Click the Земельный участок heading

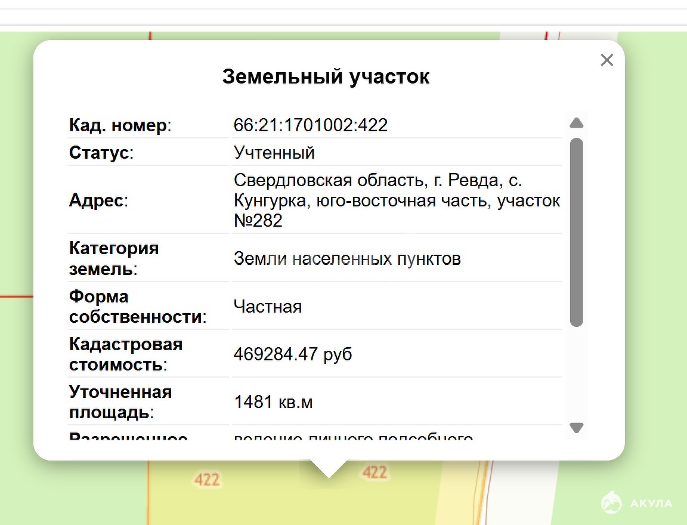pos(326,77)
